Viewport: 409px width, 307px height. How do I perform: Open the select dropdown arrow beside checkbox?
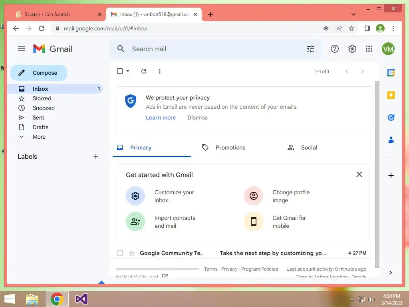128,71
